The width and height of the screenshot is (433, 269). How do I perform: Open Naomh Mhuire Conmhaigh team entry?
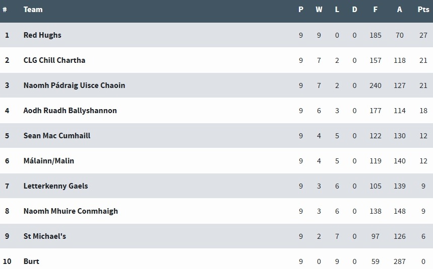71,211
